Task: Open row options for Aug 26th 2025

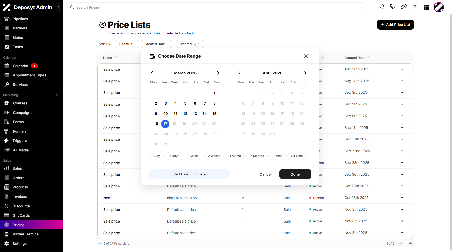Action: coord(402,69)
